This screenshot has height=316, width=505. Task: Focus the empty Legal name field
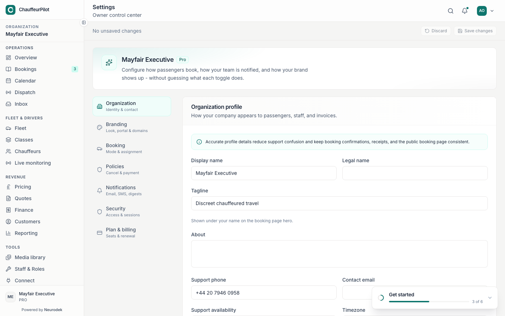(415, 173)
